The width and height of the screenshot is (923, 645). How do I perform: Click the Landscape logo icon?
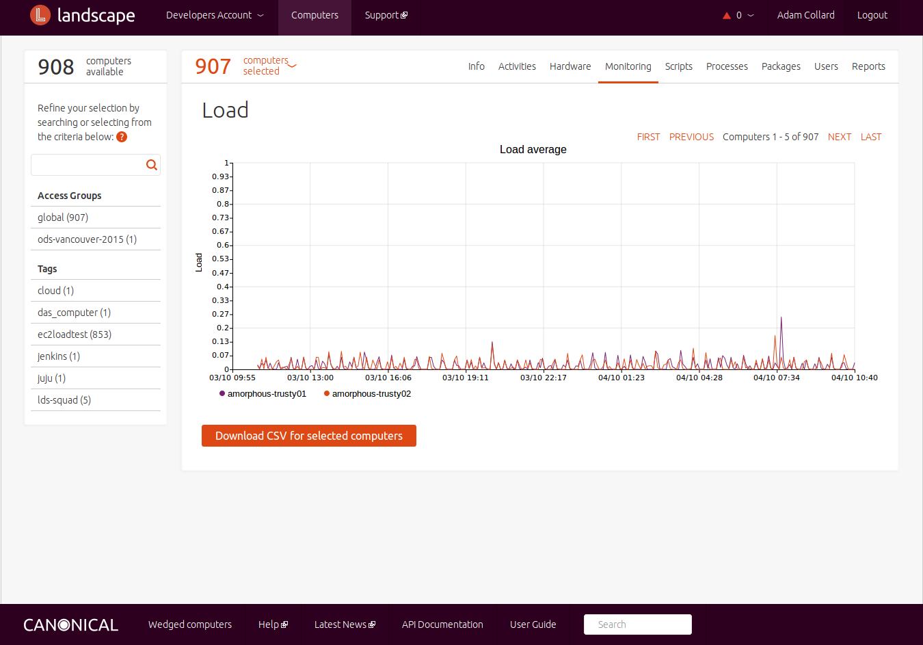40,14
